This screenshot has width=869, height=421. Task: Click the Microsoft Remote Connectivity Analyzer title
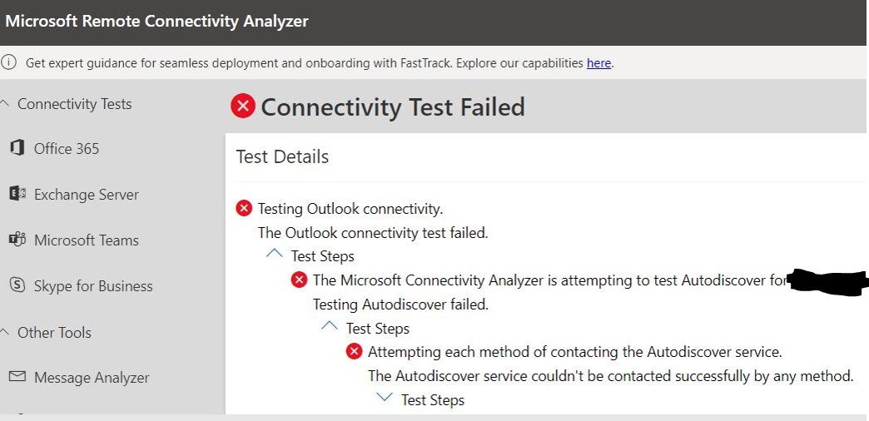156,21
